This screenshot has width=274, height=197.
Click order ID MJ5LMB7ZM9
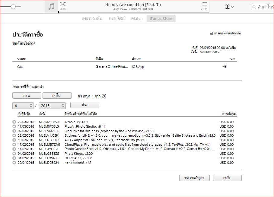tap(49, 145)
